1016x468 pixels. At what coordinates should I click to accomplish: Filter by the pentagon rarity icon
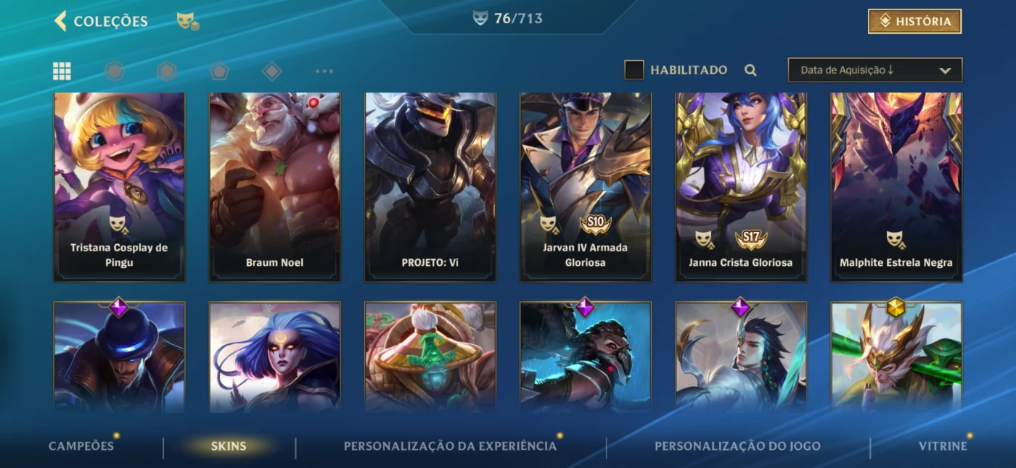pyautogui.click(x=219, y=71)
